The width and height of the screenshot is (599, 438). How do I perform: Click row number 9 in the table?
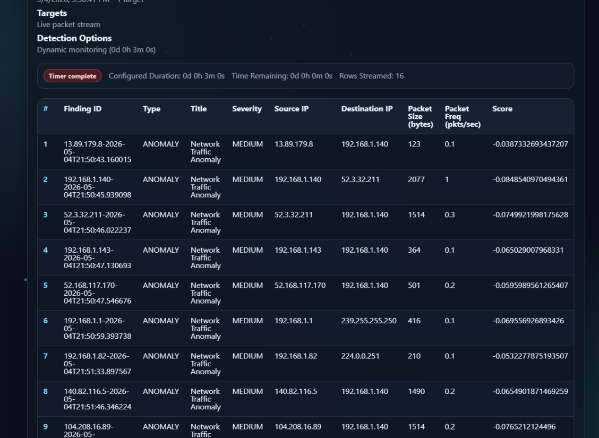point(46,427)
